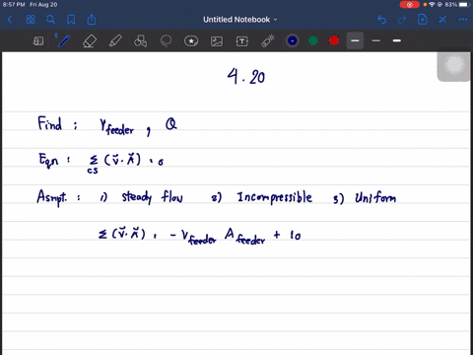
Task: Open the three-dots more options menu
Action: coord(463,20)
